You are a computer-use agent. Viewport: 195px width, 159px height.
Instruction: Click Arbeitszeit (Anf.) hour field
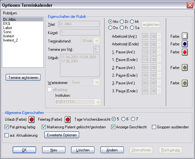click(x=145, y=36)
